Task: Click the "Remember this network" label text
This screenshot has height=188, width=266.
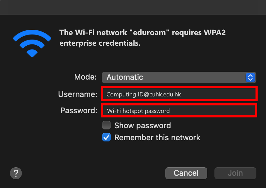Action: tap(157, 138)
